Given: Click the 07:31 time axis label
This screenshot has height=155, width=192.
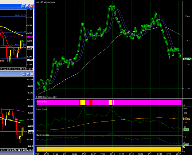Looking at the screenshot, I should [37, 154].
